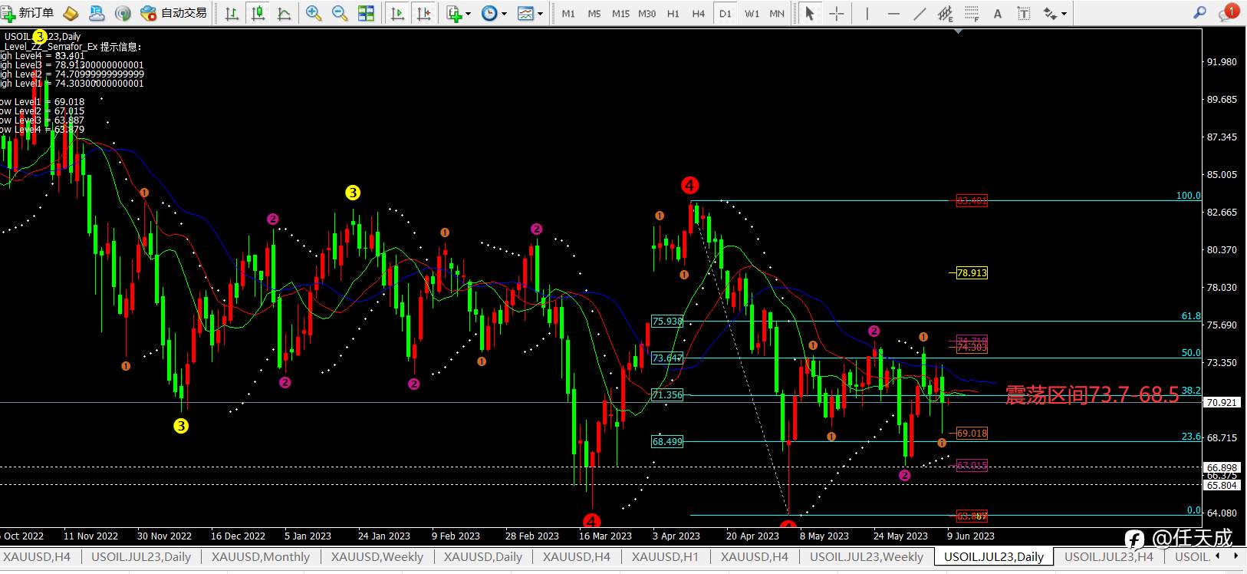The image size is (1247, 574).
Task: Click the 75.938 Fibonacci price label
Action: click(x=667, y=322)
